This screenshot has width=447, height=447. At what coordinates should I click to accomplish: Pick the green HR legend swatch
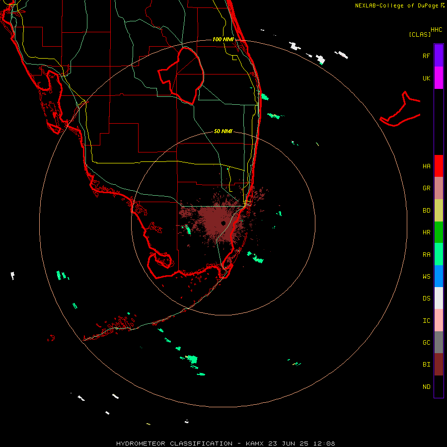[x=439, y=232]
